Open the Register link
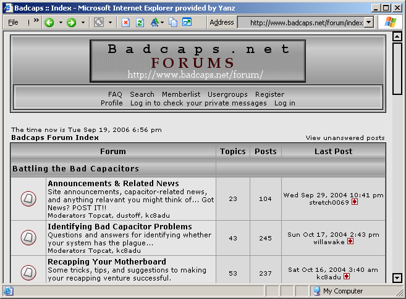This screenshot has height=299, width=406. (269, 94)
